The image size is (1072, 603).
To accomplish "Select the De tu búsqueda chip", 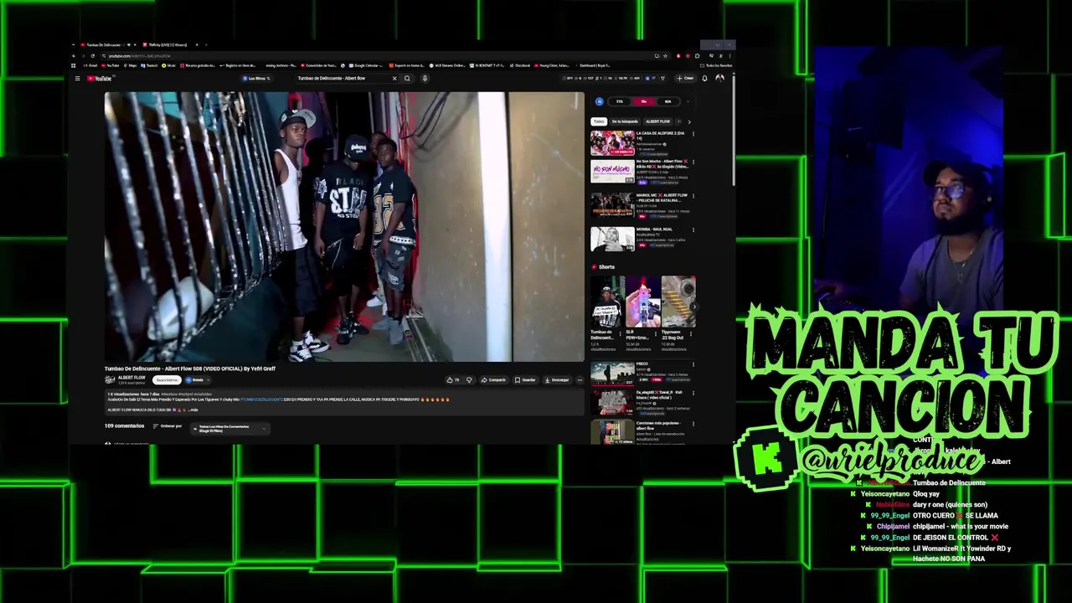I will [x=625, y=121].
